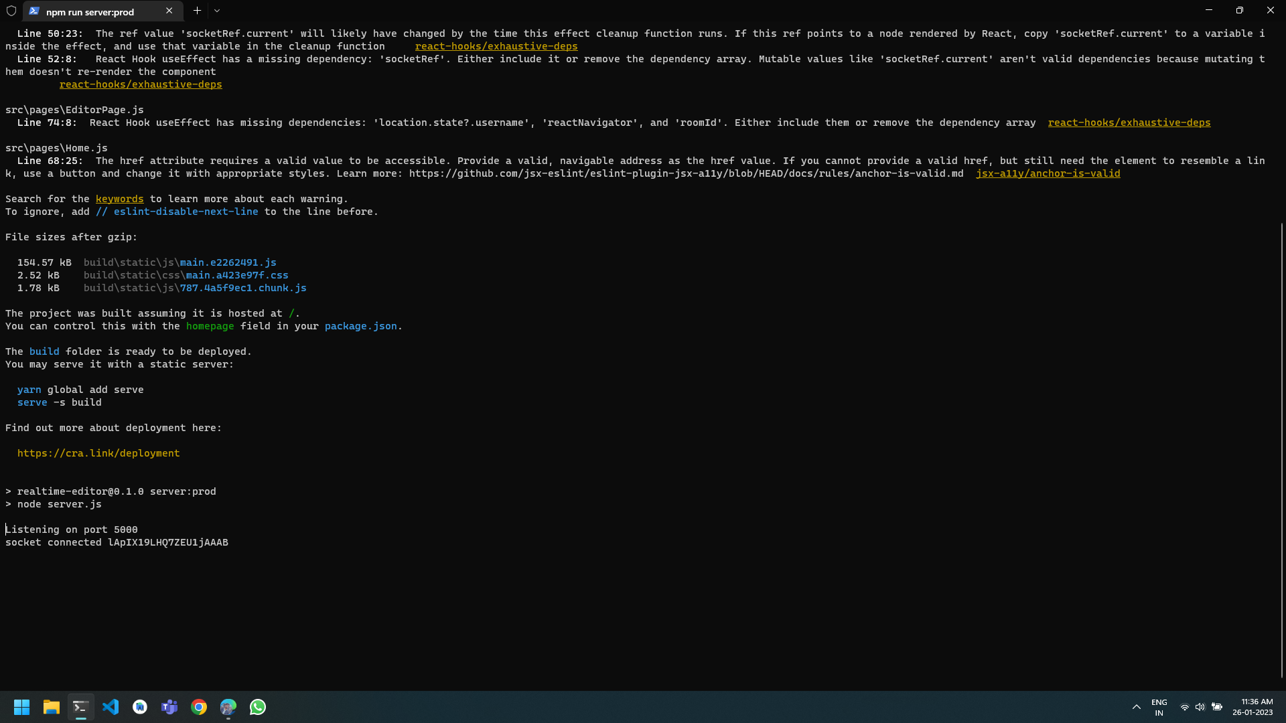Follow the https://cra.link/deployment link

tap(98, 453)
